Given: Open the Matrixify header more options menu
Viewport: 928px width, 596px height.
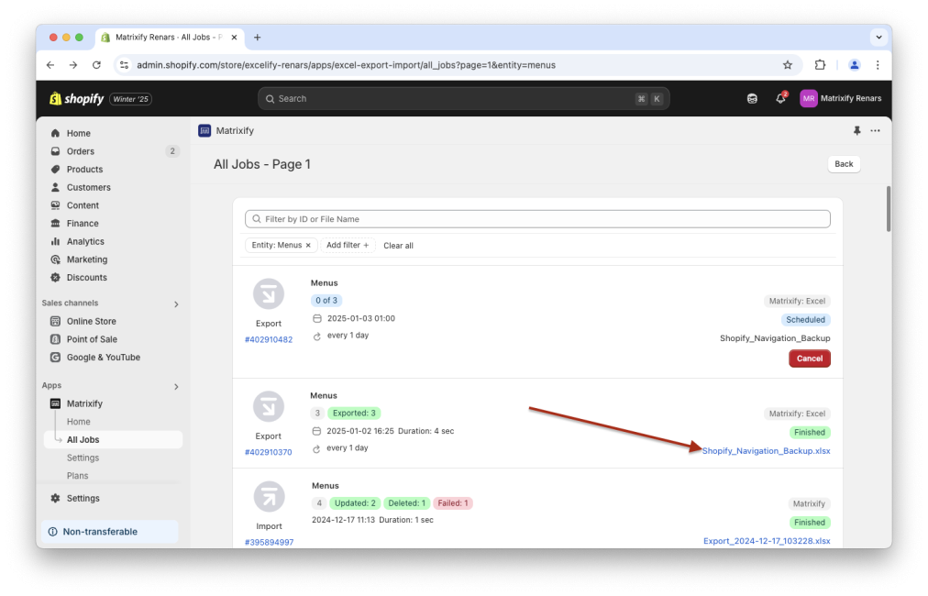Looking at the screenshot, I should pyautogui.click(x=875, y=130).
